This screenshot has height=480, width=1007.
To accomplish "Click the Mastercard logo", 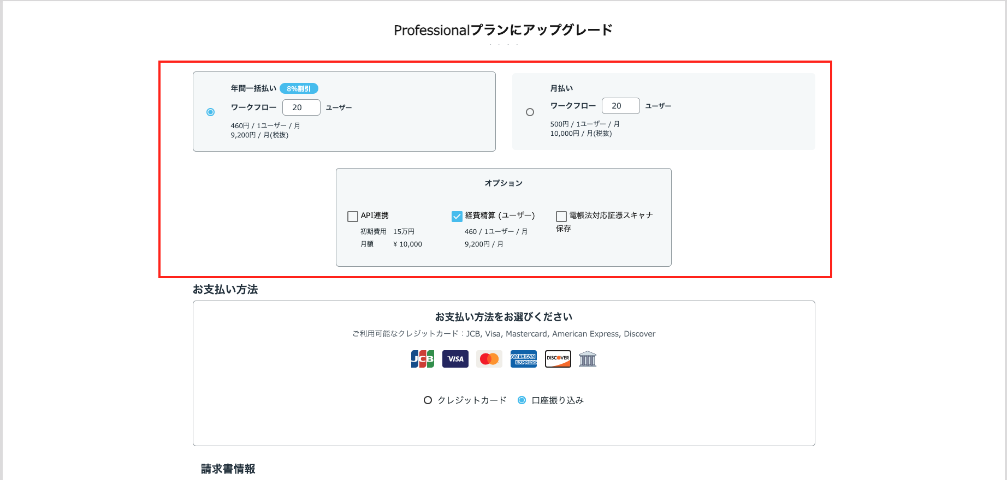I will [x=489, y=359].
